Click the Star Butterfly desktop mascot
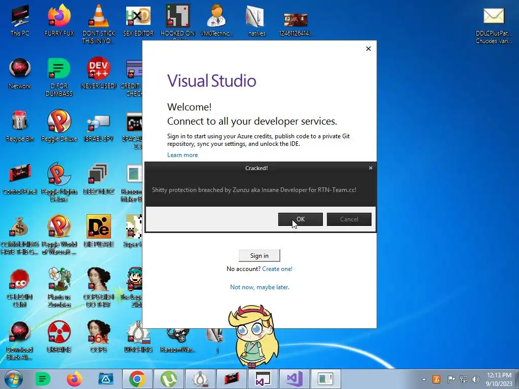519x389 pixels. tap(253, 336)
